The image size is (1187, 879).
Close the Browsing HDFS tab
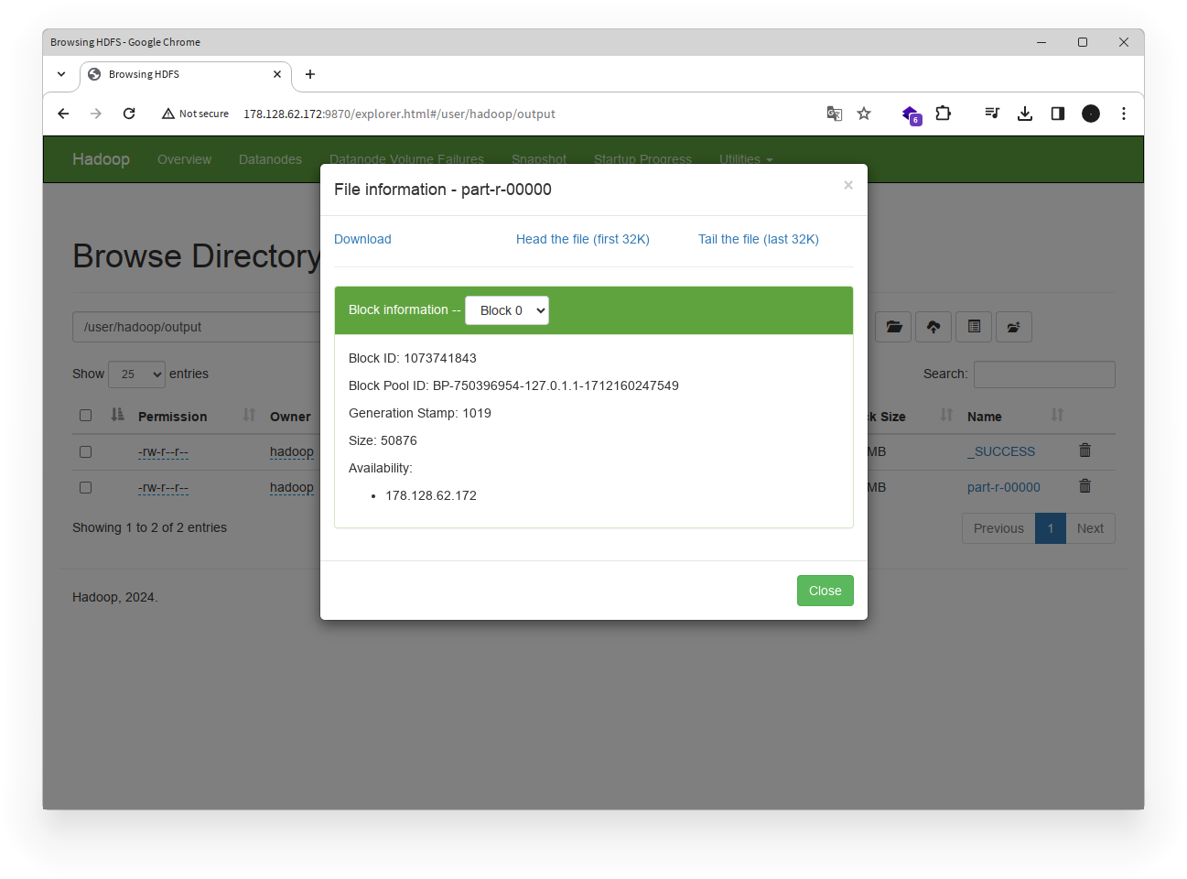[277, 74]
